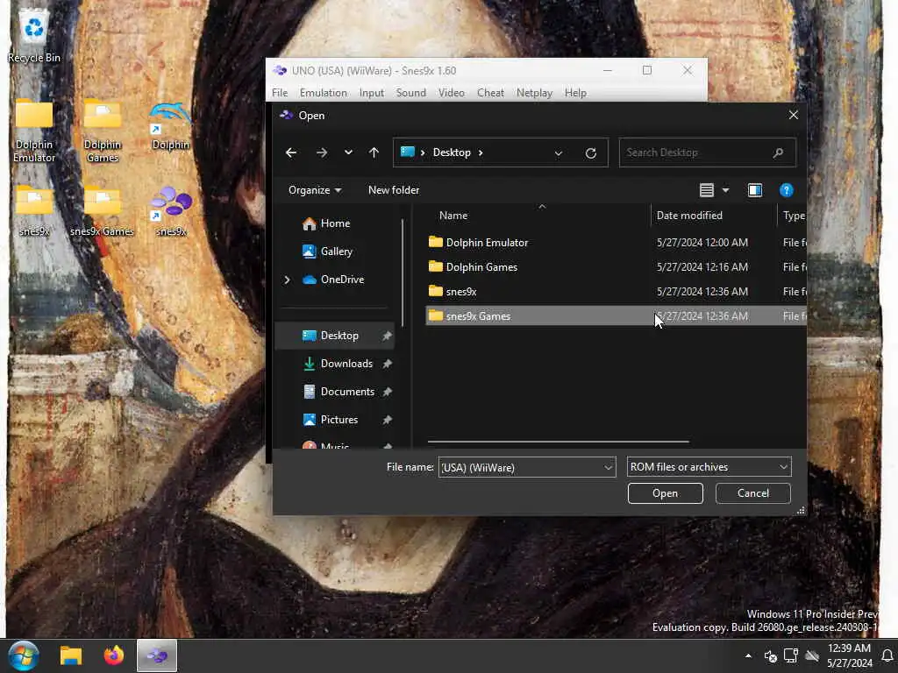This screenshot has height=673, width=898.
Task: Launch Firefox from the taskbar
Action: coord(113,655)
